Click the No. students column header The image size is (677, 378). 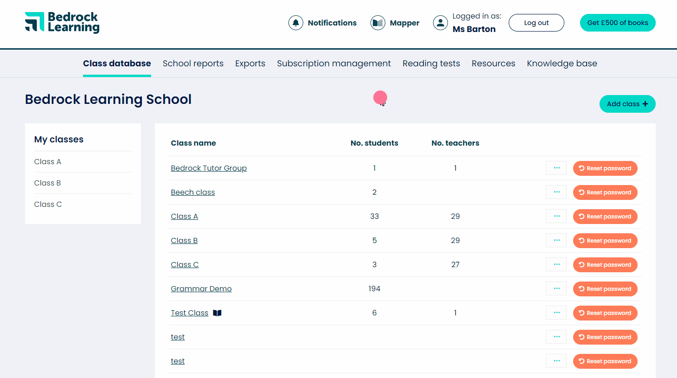pos(374,143)
